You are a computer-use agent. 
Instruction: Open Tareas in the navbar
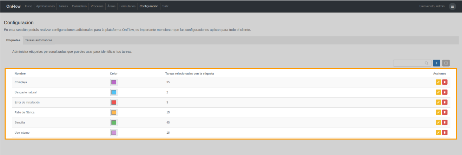click(x=64, y=6)
